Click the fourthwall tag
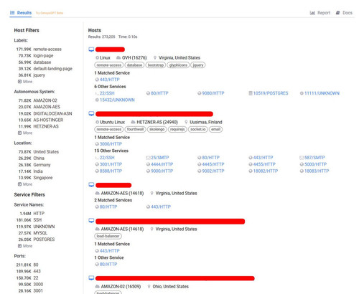Screen dimensions: 359x294 [135, 129]
